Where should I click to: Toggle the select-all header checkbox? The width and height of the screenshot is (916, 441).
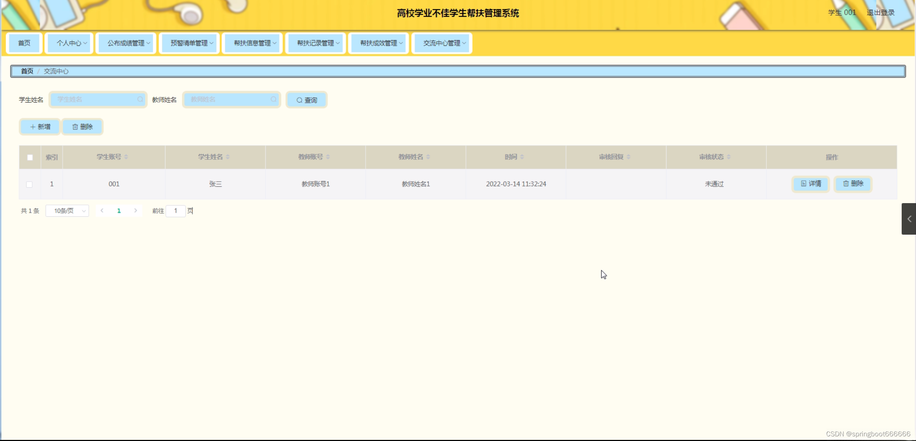30,157
